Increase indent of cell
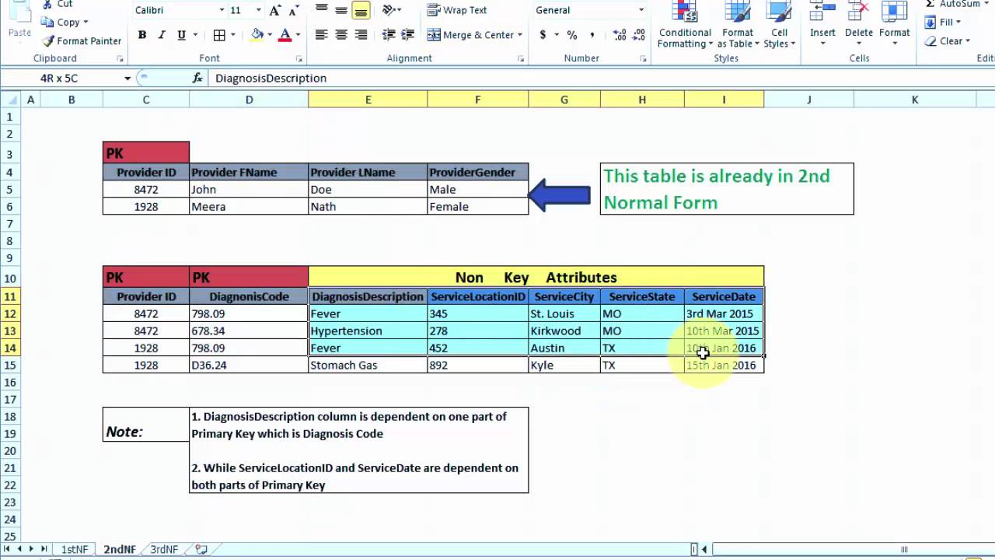995x560 pixels. click(x=407, y=35)
